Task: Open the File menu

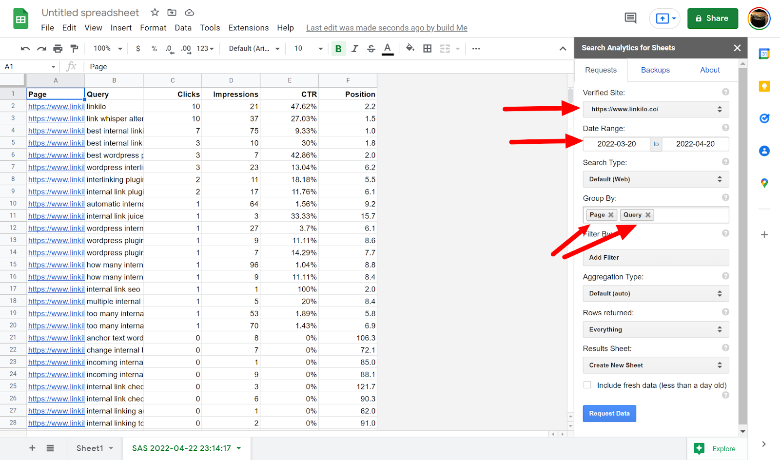Action: pos(48,28)
